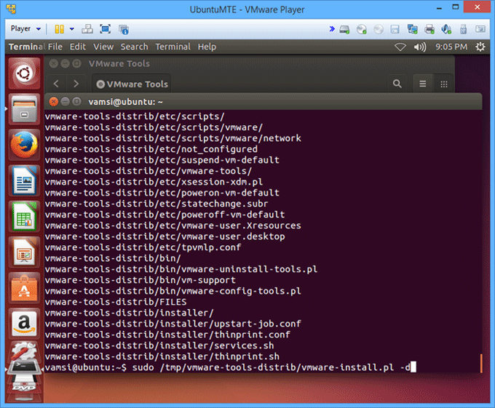
Task: Launch Firefox from the launcher
Action: click(24, 145)
